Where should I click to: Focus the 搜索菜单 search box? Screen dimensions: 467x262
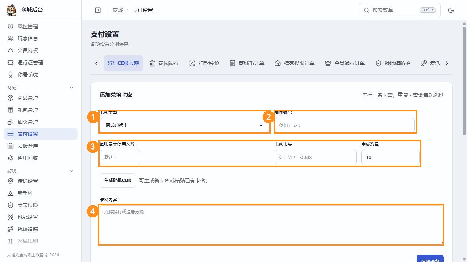[400, 10]
